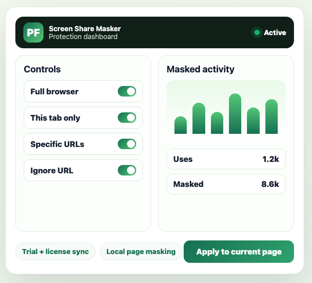Toggle the Full browser switch
312x283 pixels.
tap(127, 91)
